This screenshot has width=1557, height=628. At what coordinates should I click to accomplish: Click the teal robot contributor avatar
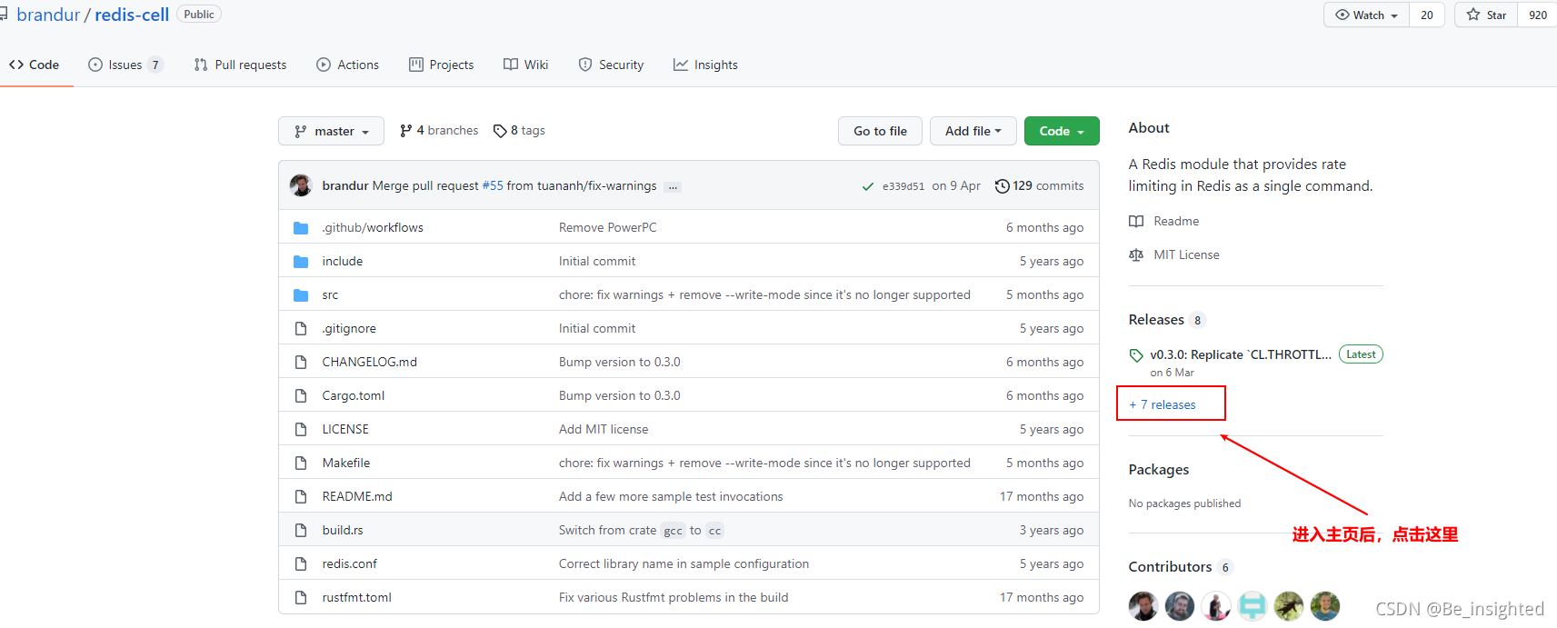pos(1253,605)
